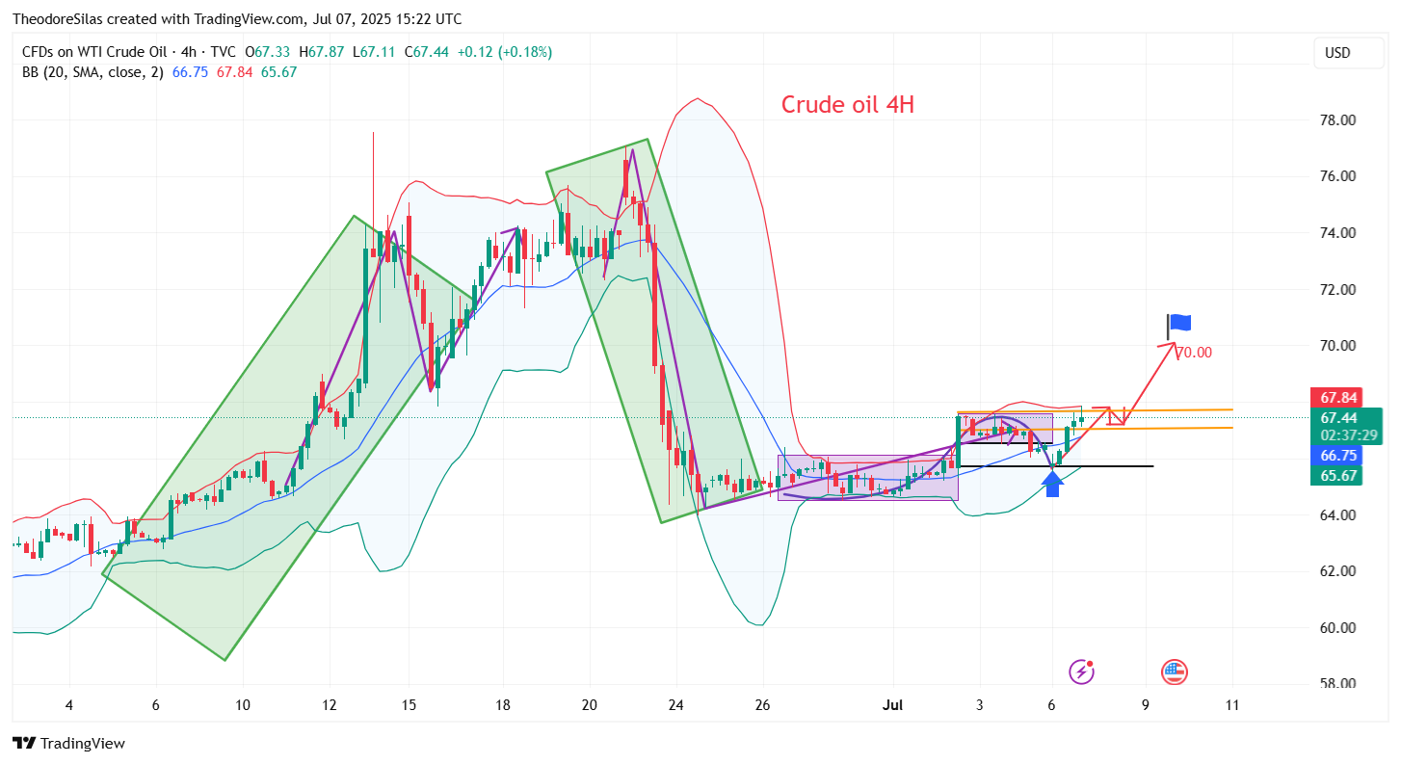Click the Bollinger upper value 67.84 in legend
1401x764 pixels.
(x=234, y=72)
